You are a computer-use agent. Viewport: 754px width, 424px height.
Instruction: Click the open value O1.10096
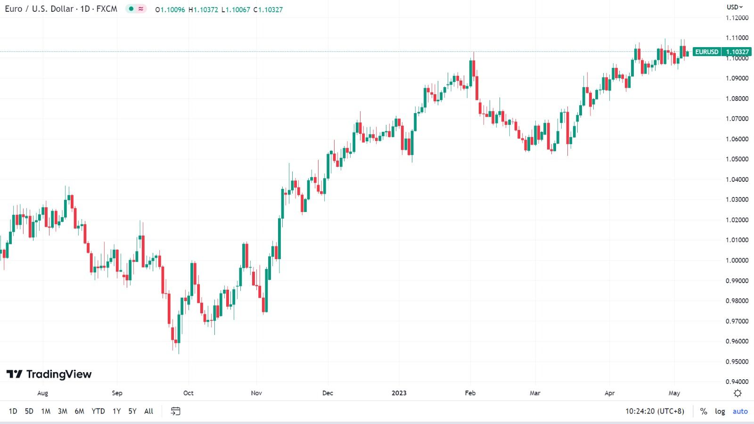170,9
